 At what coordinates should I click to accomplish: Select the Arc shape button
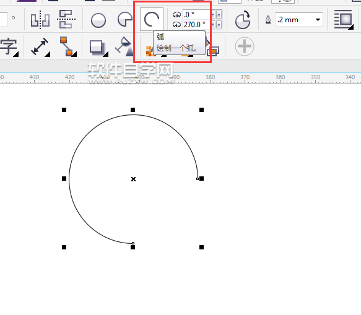click(x=152, y=19)
